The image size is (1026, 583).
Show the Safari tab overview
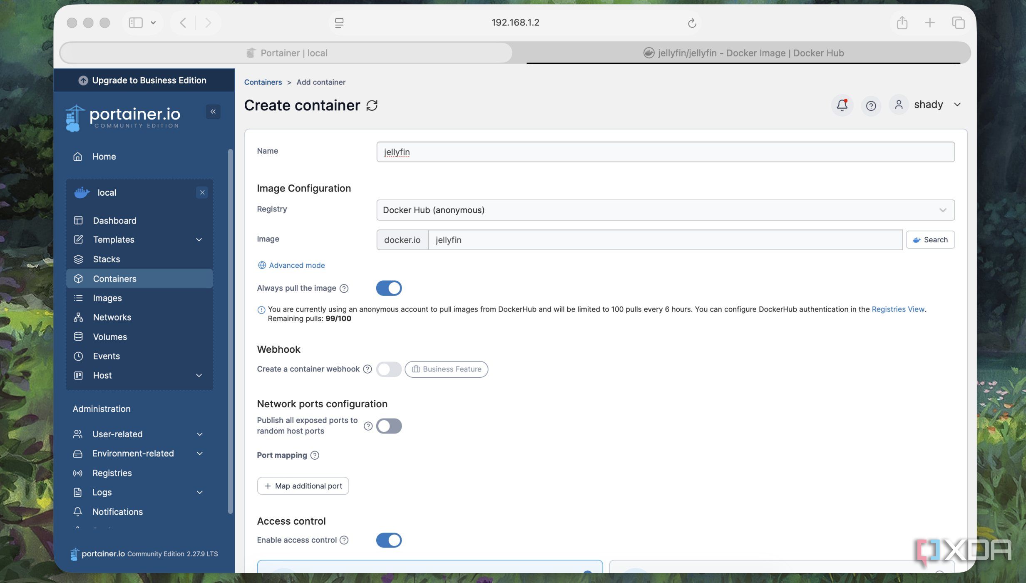tap(958, 22)
